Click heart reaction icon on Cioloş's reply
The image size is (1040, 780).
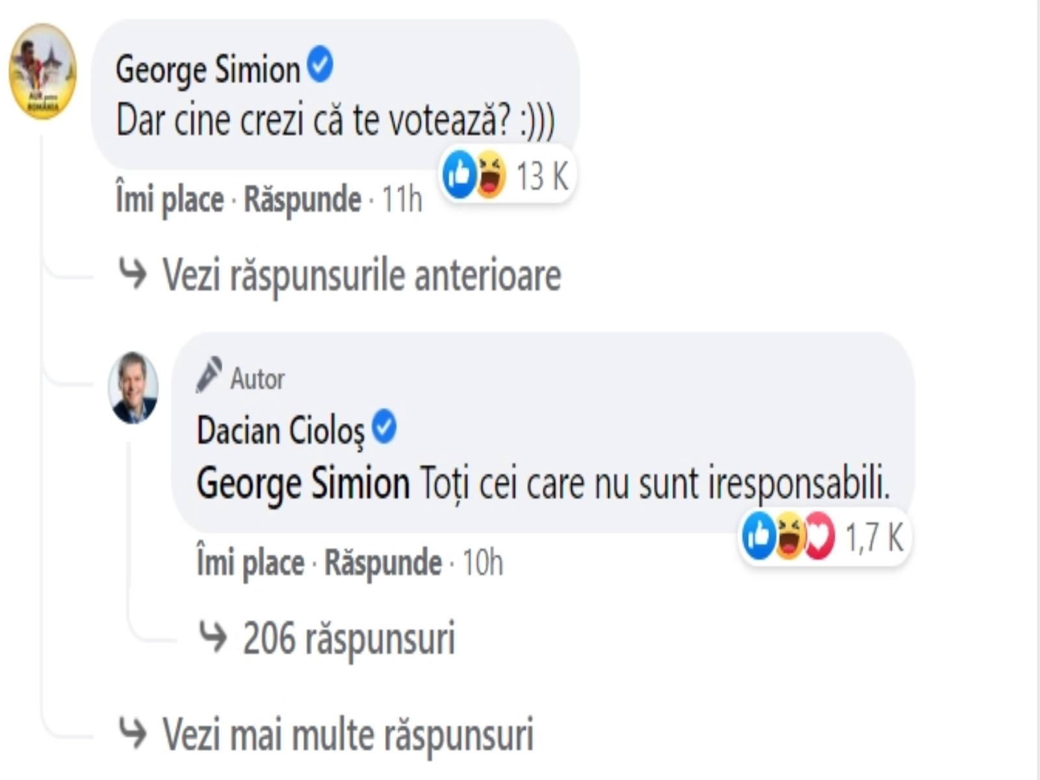coord(820,537)
